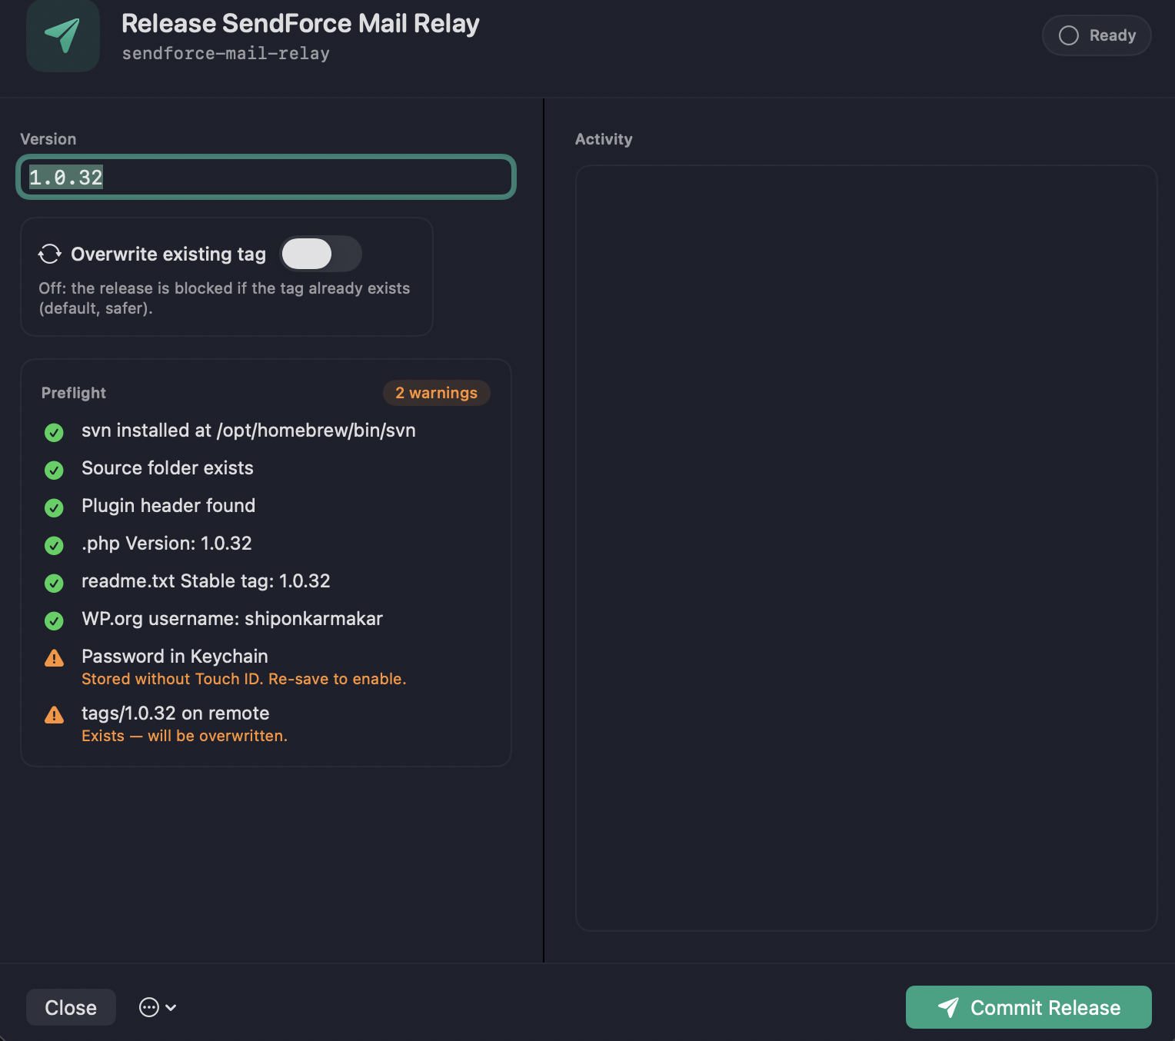Click green check beside svn installed
1175x1041 pixels.
coord(54,432)
